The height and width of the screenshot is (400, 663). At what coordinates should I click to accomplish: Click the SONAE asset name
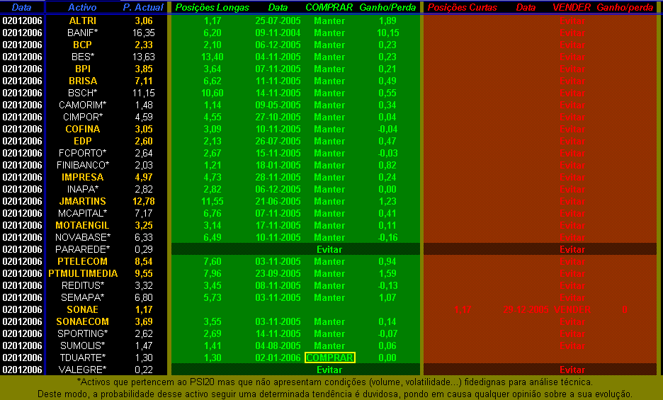pyautogui.click(x=82, y=310)
